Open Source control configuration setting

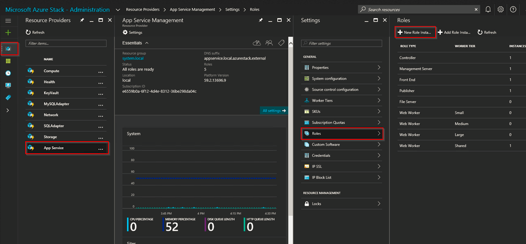click(341, 90)
